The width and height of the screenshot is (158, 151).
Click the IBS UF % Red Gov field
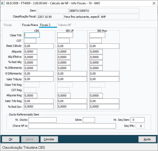72,106
